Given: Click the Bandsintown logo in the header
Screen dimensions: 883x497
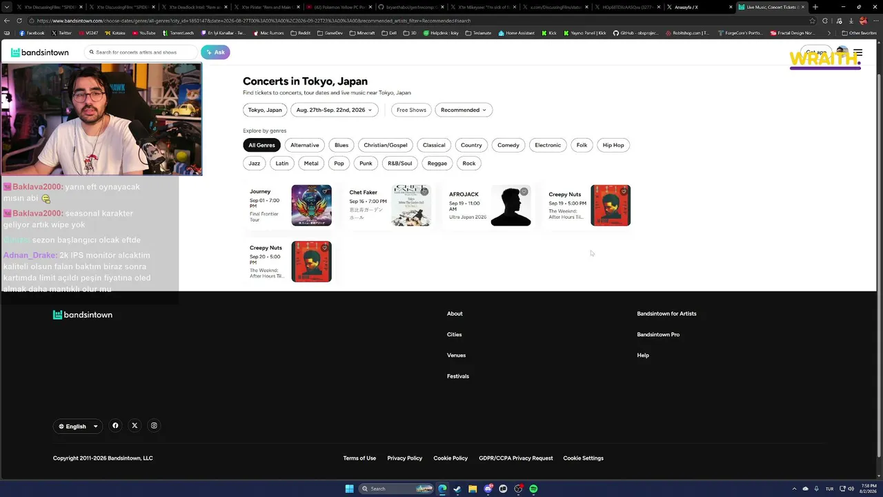Looking at the screenshot, I should point(40,52).
